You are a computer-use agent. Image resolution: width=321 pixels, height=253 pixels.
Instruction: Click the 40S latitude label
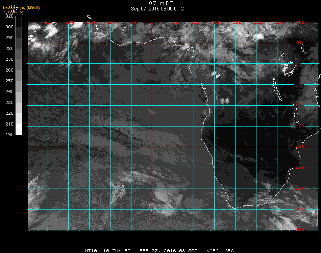(x=300, y=230)
